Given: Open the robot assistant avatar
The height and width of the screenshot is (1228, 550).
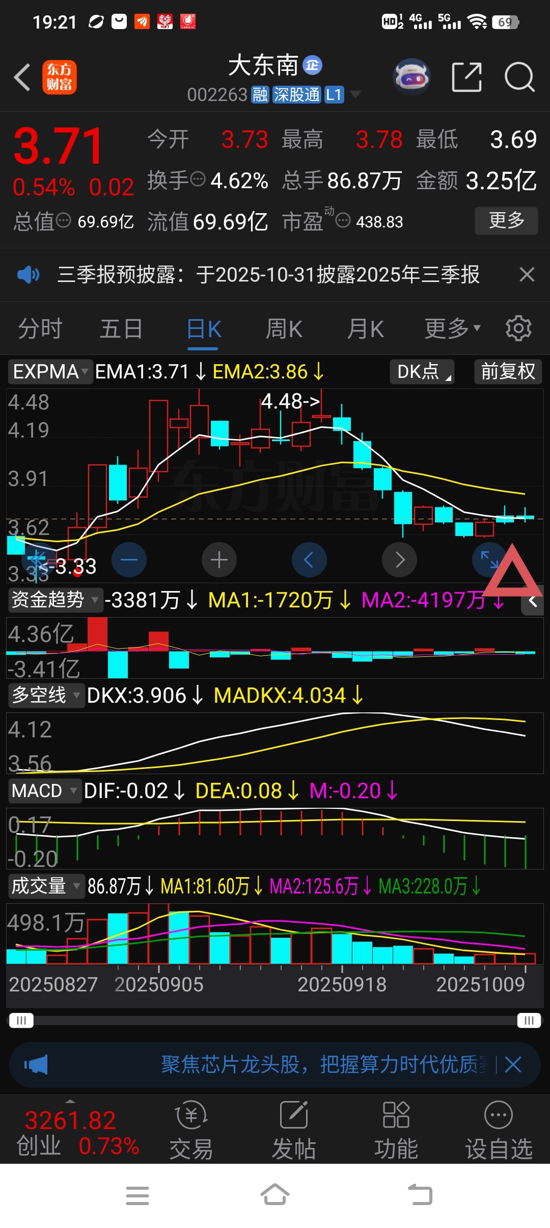Looking at the screenshot, I should click(x=411, y=77).
